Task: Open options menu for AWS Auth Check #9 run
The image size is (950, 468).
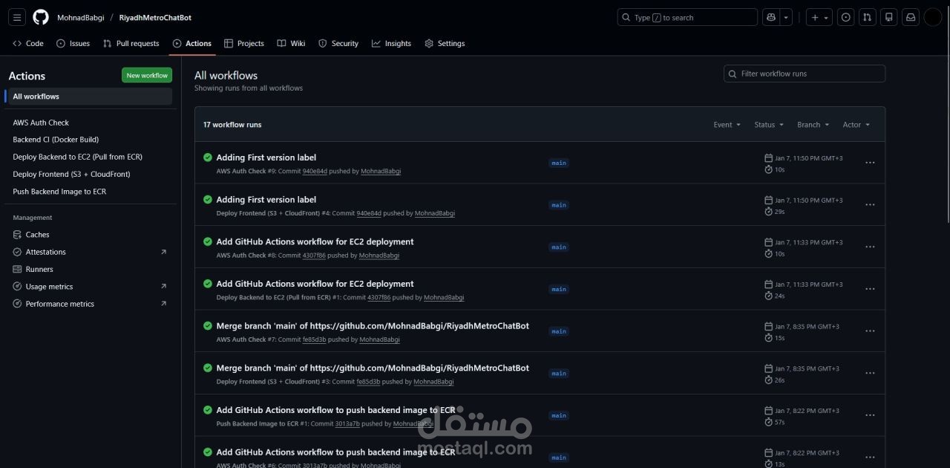Action: coord(870,163)
